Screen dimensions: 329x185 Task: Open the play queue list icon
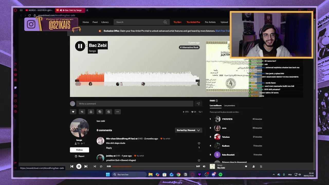coord(261,166)
